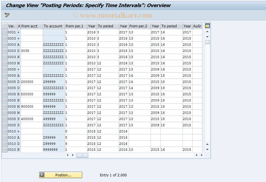266x182 pixels.
Task: Select the row for variant 0001
Action: (4, 32)
